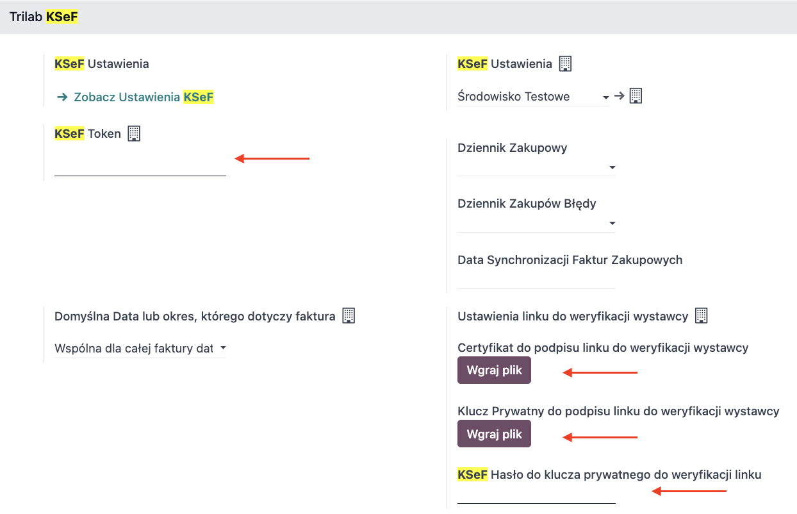Click building icon after Środowisko Testowe arrow
Image resolution: width=797 pixels, height=514 pixels.
(x=636, y=96)
